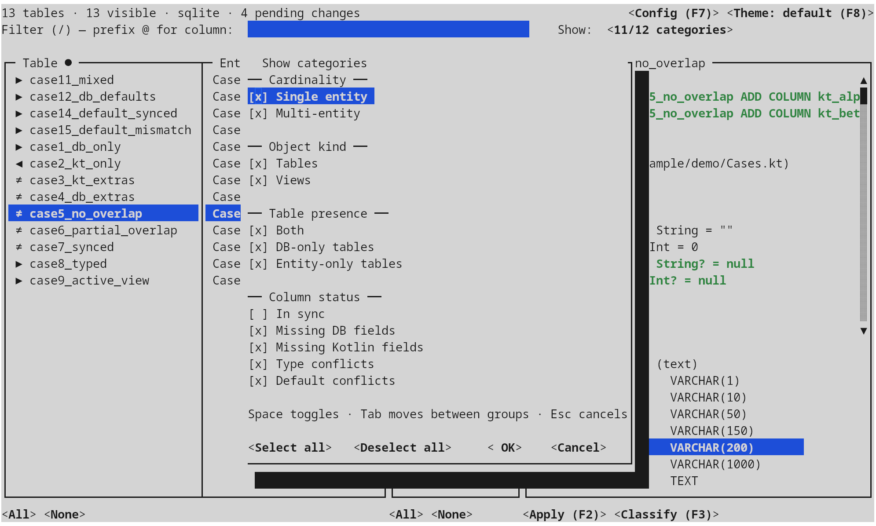Click the not-equal icon beside case6_partial_overlap

[19, 230]
